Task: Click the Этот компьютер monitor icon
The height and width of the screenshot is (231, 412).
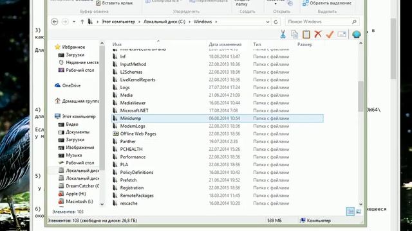Action: coord(57,116)
